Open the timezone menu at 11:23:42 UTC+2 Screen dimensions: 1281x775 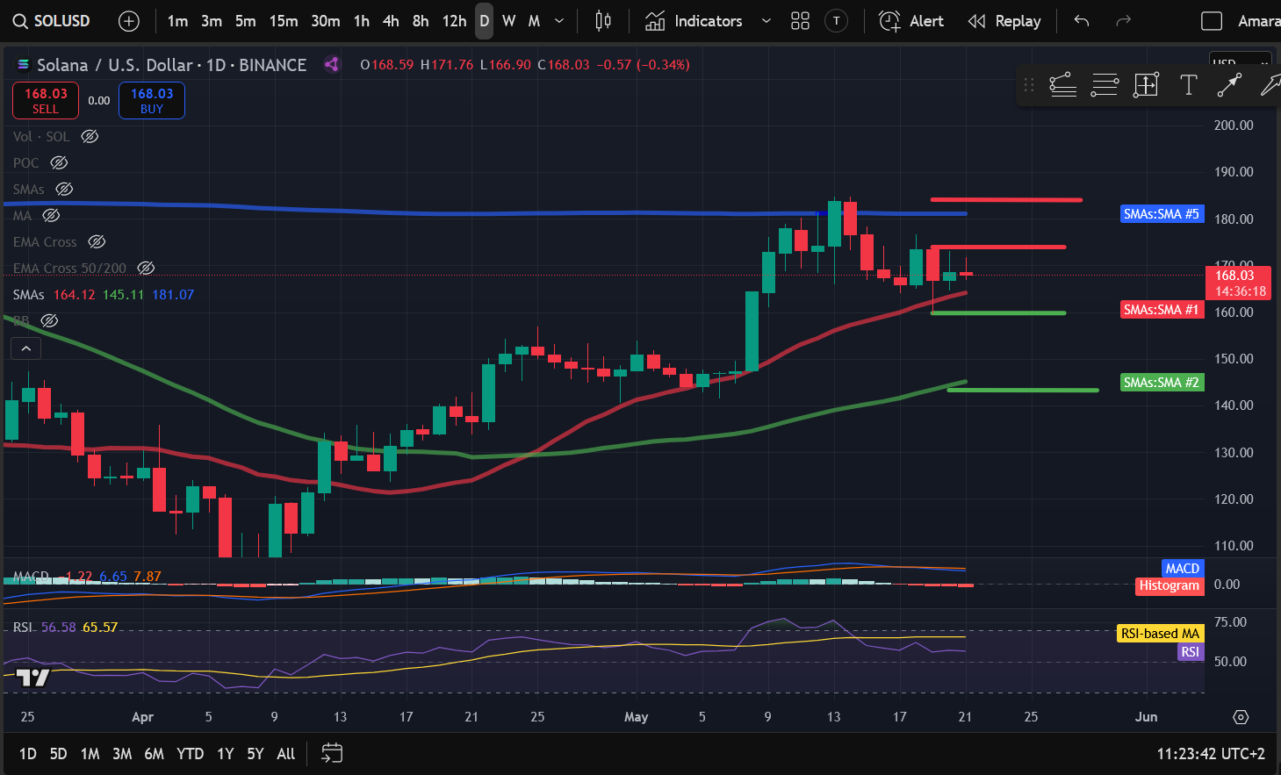click(1211, 754)
